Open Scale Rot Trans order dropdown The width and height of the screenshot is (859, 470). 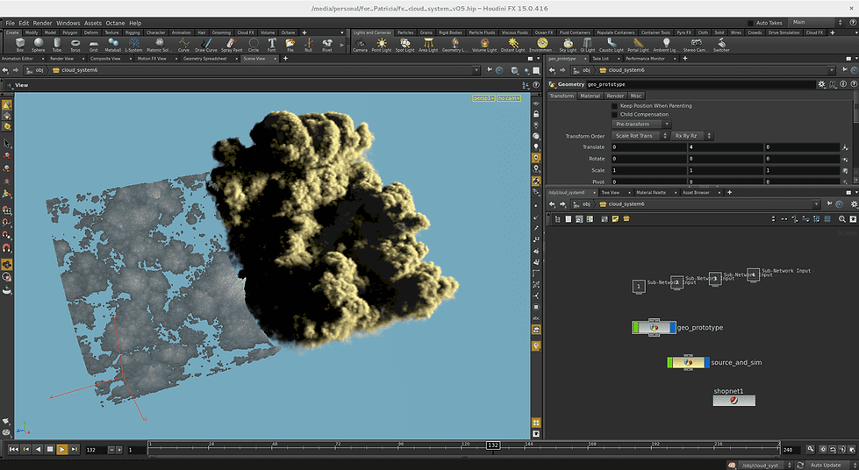640,136
